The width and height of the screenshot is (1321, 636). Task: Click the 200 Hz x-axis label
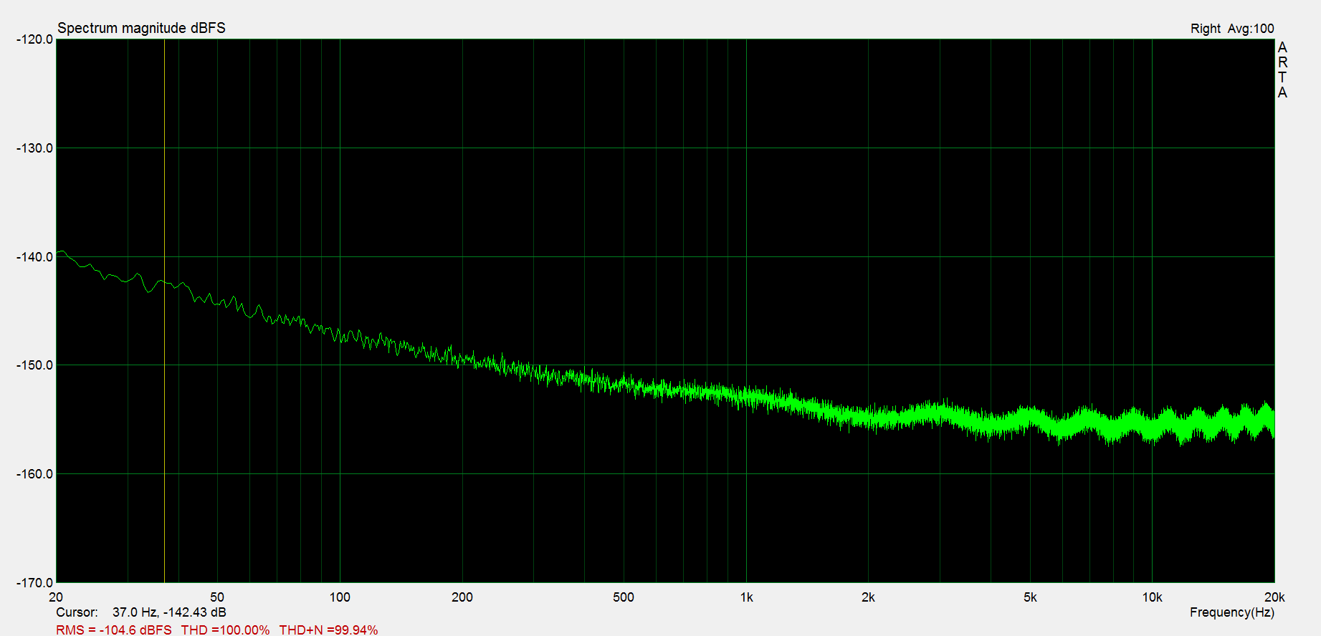click(x=462, y=597)
